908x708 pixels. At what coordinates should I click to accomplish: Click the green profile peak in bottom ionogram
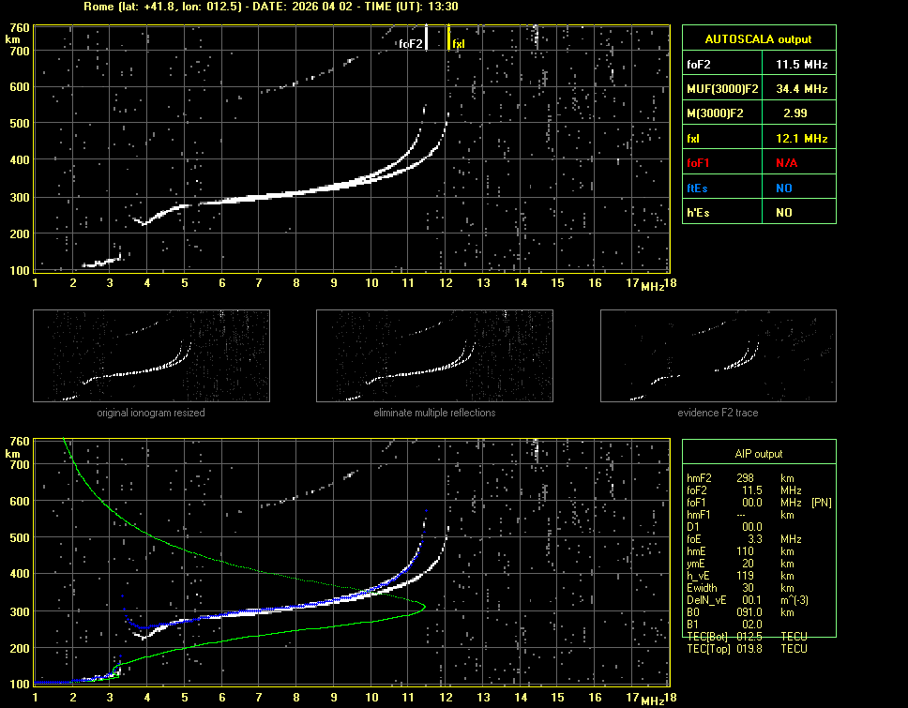coord(423,606)
